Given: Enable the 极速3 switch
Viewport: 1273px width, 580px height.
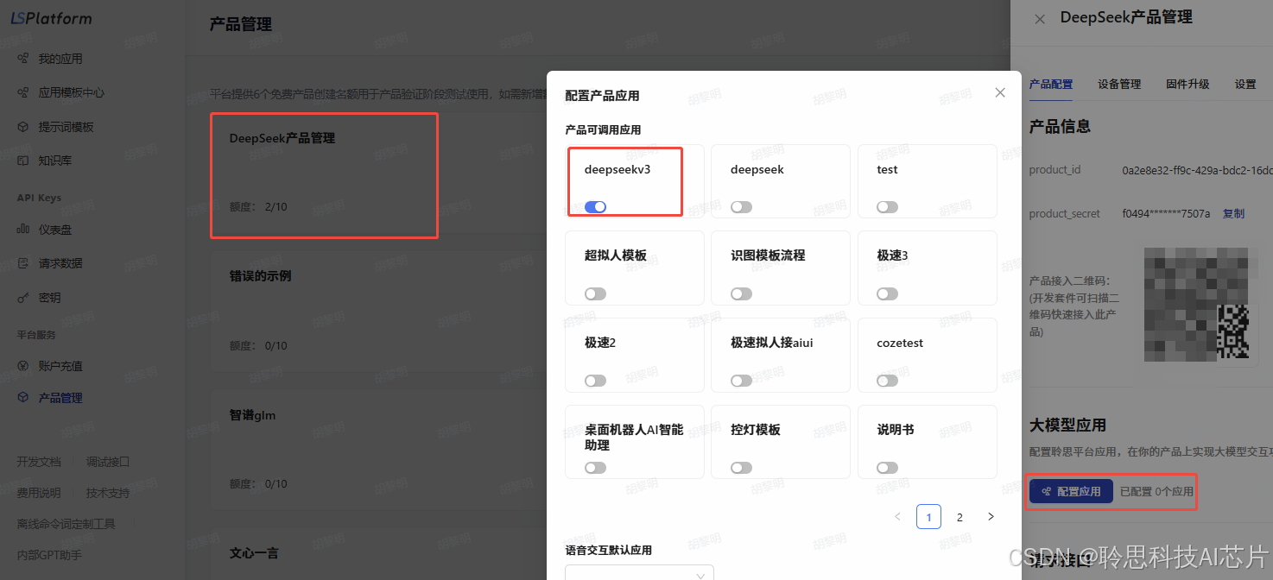Looking at the screenshot, I should point(887,294).
